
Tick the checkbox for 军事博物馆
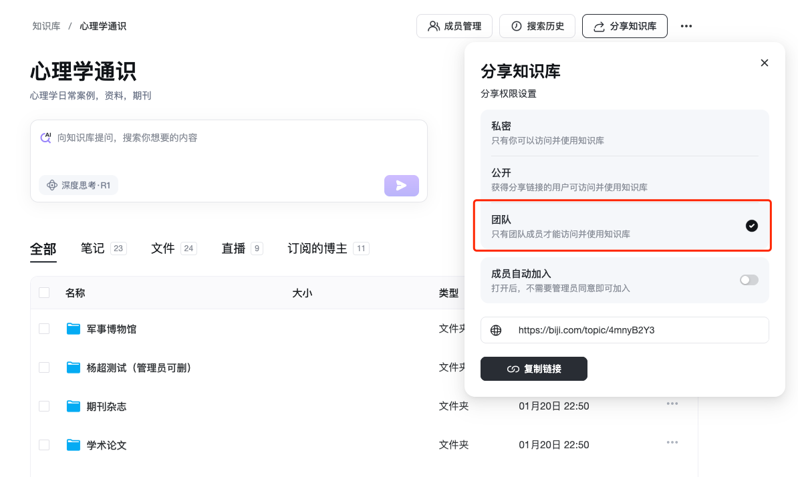[44, 329]
